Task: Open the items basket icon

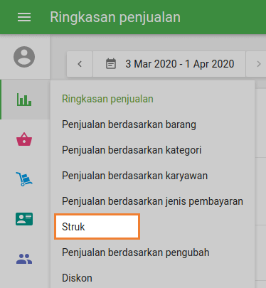Action: coord(24,139)
